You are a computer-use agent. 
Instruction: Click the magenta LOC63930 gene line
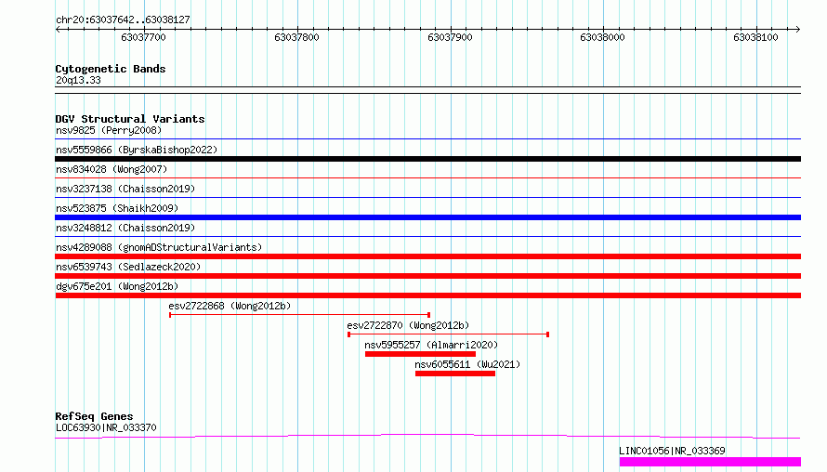tap(427, 436)
